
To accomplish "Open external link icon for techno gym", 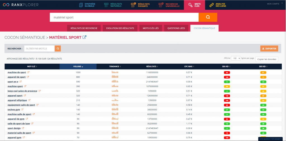I will (x=22, y=109).
